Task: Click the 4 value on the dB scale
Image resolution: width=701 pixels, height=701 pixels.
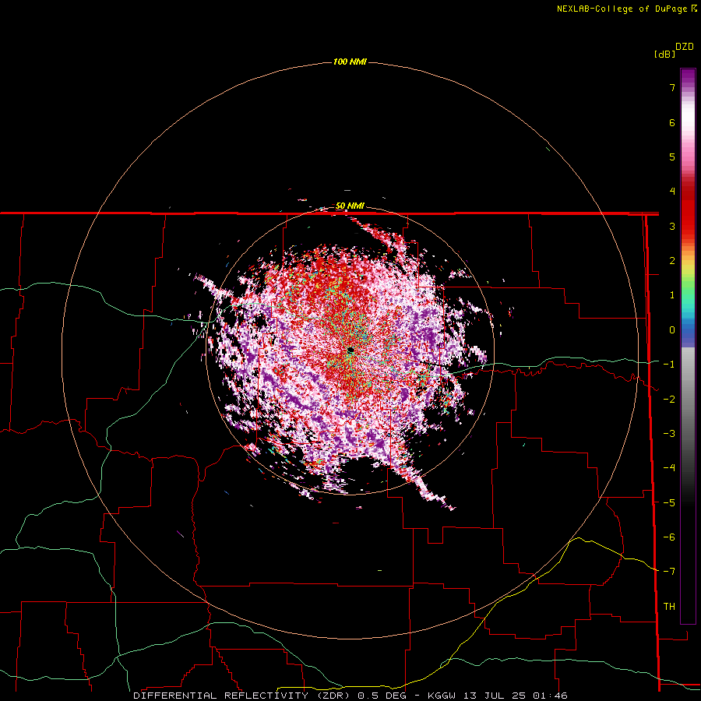Action: [x=672, y=192]
